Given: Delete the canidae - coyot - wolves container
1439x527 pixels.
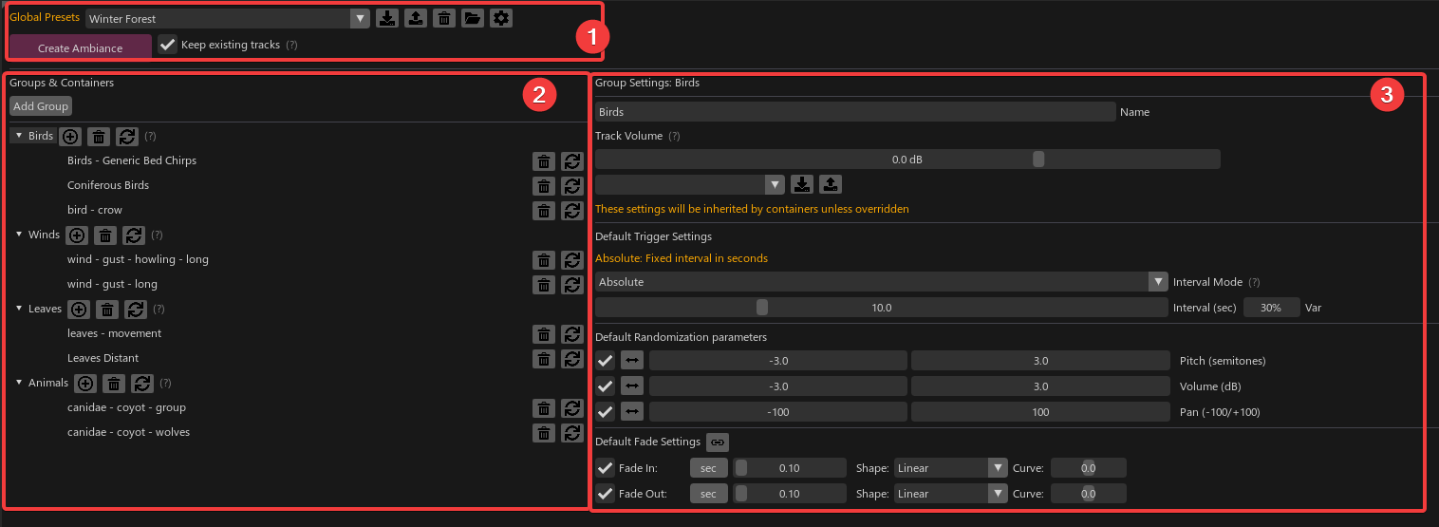Looking at the screenshot, I should pyautogui.click(x=543, y=432).
